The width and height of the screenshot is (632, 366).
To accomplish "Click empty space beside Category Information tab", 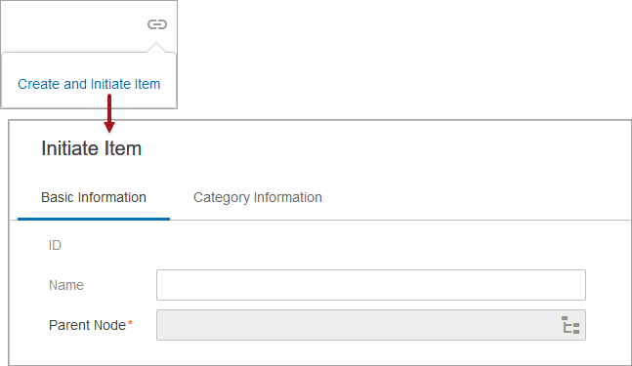I will coord(476,198).
